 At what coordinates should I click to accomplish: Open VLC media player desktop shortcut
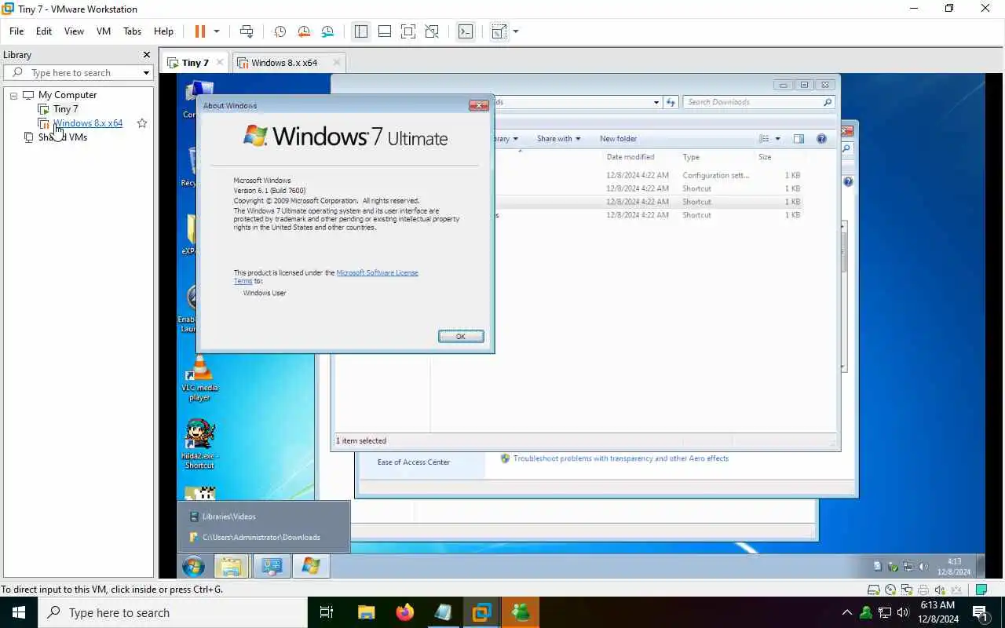199,378
